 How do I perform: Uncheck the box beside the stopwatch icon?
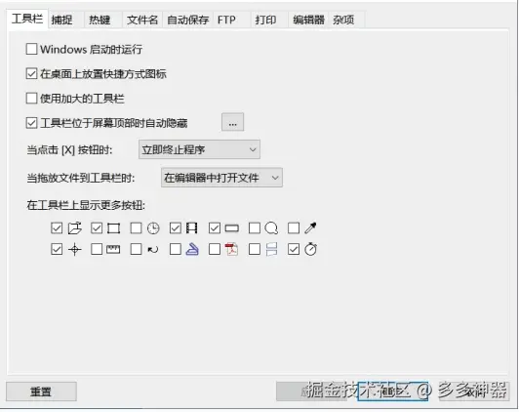(294, 249)
